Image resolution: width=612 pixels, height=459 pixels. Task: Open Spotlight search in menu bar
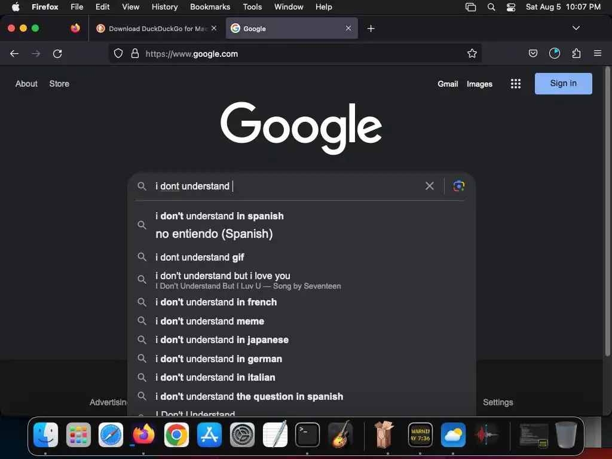point(491,7)
